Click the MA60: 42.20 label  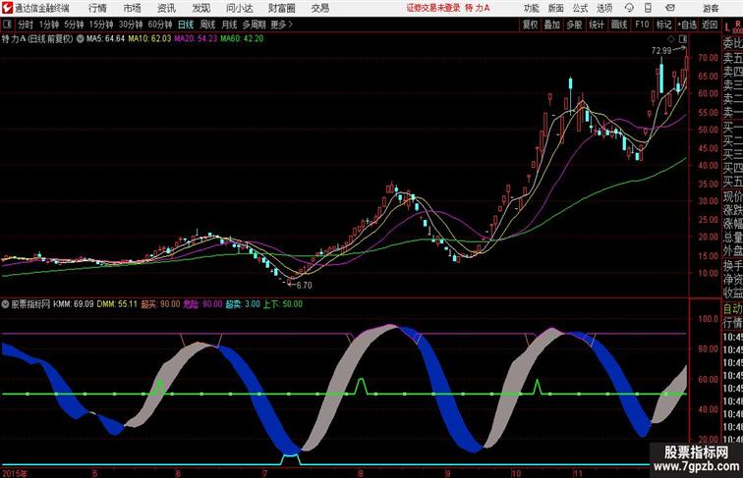click(242, 39)
